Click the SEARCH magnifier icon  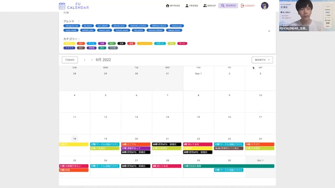pos(223,6)
